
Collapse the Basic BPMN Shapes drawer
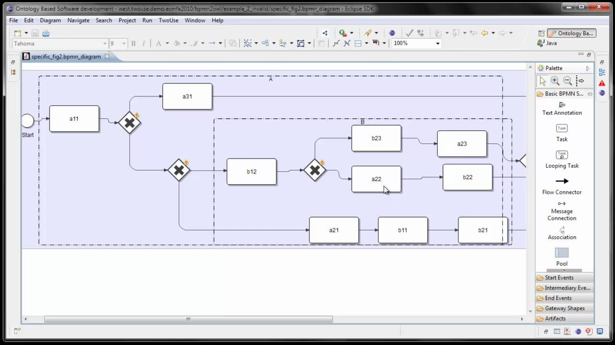coord(565,94)
